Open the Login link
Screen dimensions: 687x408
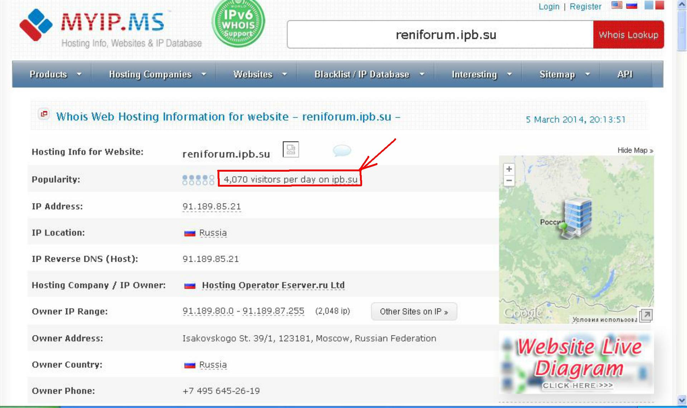[549, 6]
